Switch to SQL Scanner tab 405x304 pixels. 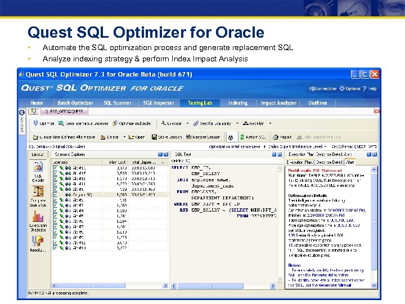[x=118, y=103]
